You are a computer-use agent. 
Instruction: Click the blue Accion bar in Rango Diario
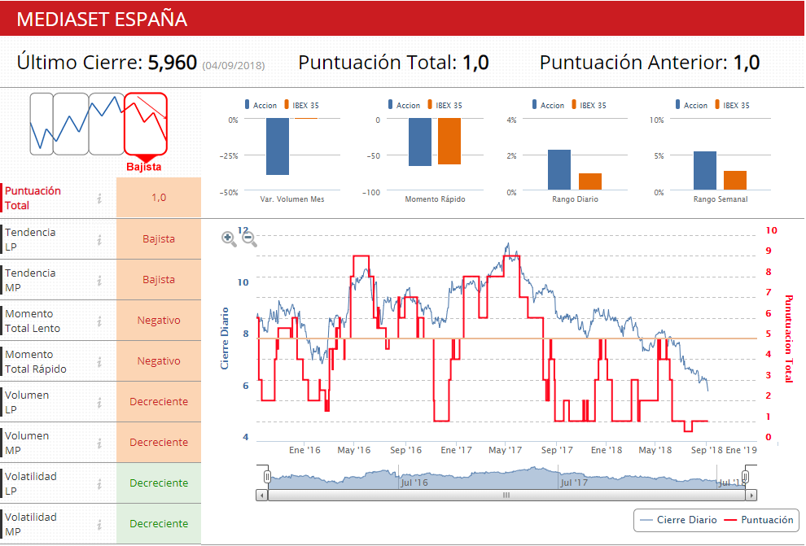[x=559, y=170]
